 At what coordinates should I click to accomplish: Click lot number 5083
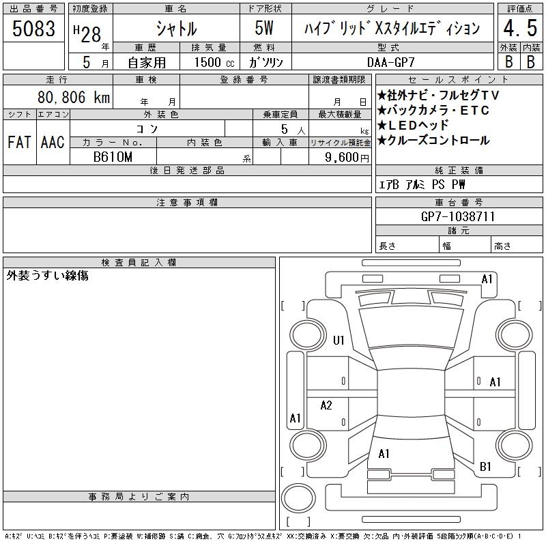(x=33, y=28)
